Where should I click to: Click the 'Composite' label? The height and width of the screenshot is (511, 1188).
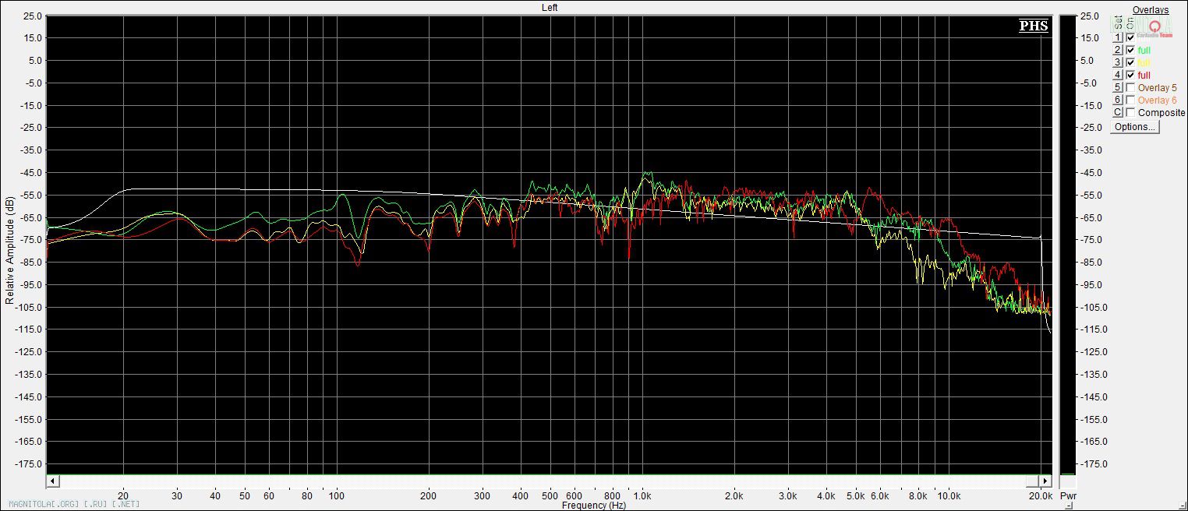pyautogui.click(x=1161, y=112)
